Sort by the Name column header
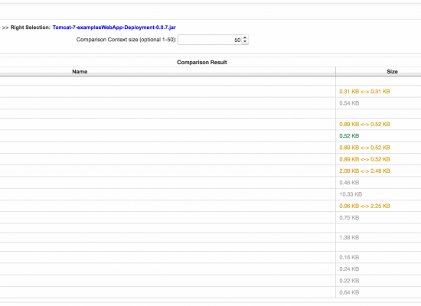The height and width of the screenshot is (306, 421). pyautogui.click(x=80, y=72)
